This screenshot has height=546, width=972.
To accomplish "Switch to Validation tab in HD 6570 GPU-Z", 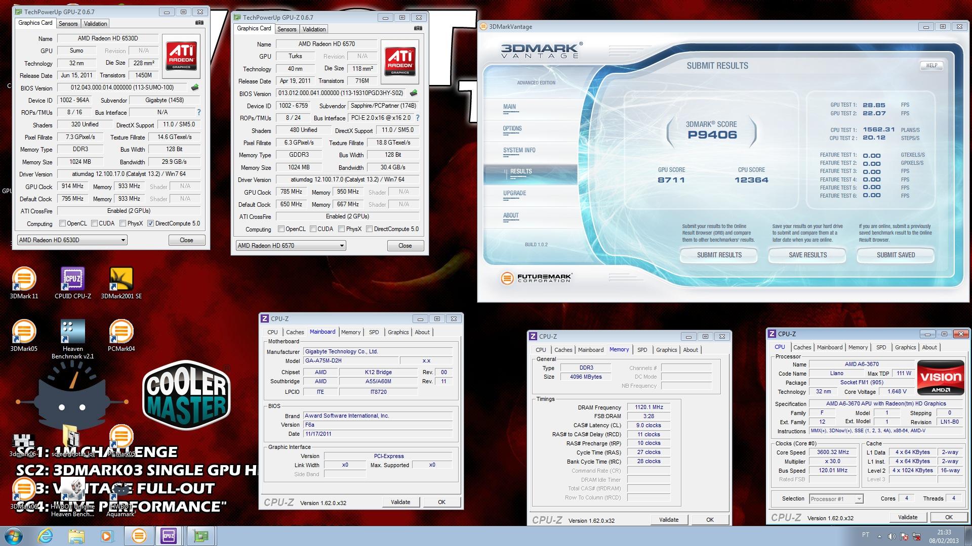I will pos(314,29).
